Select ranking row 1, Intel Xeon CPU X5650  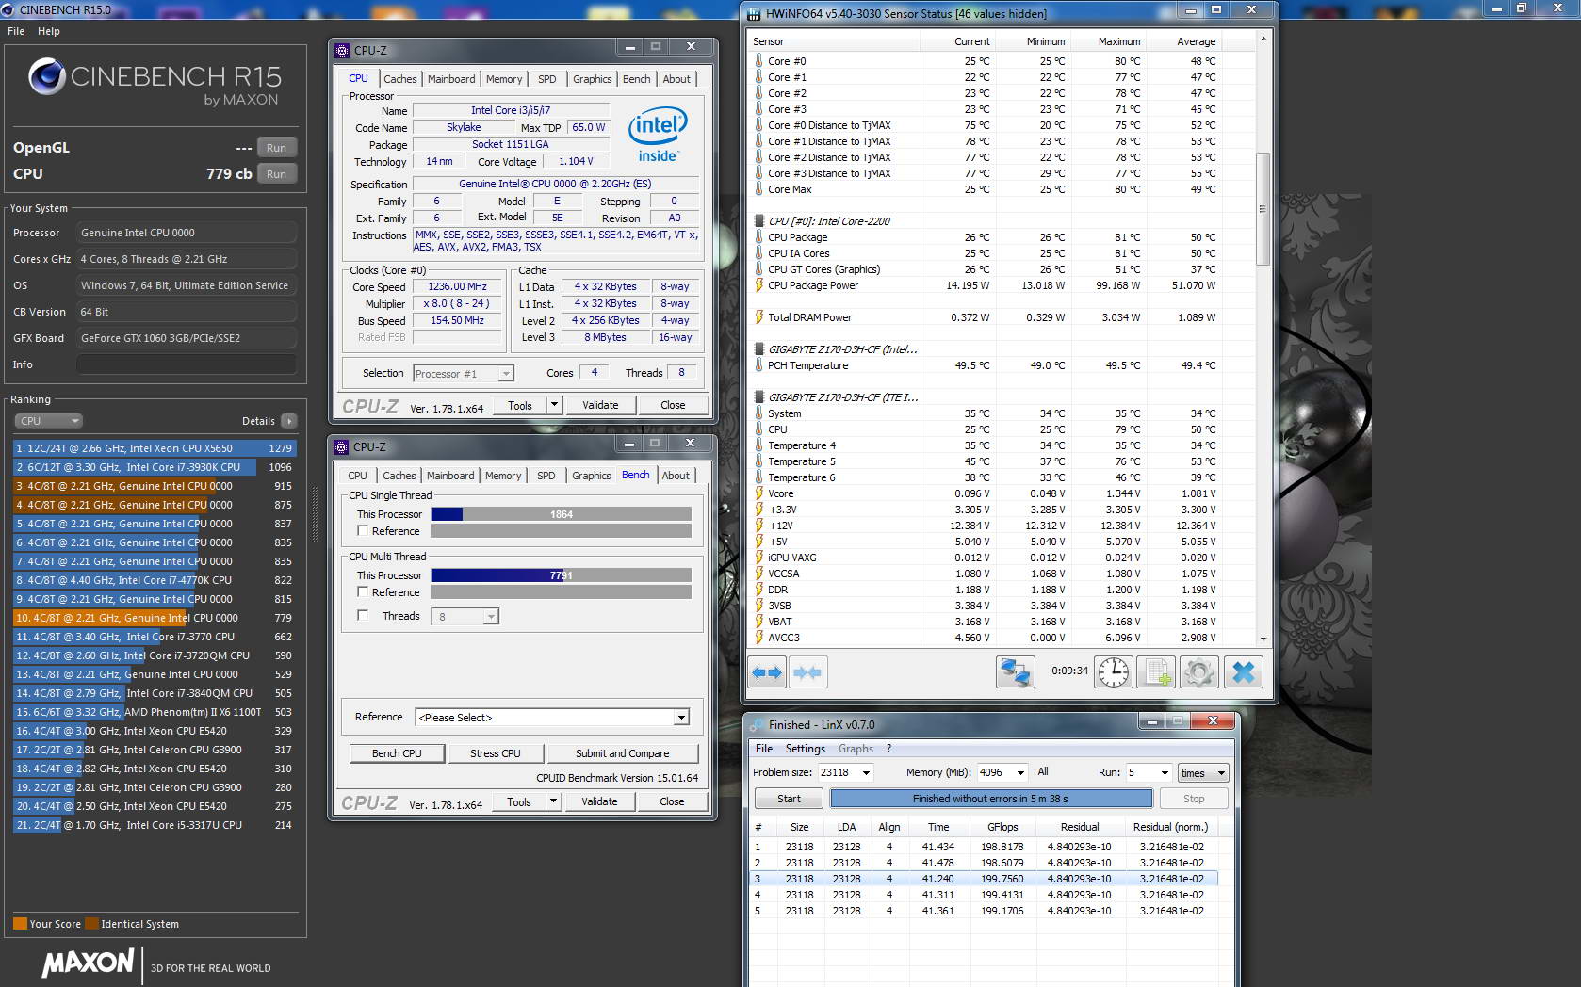tap(154, 448)
